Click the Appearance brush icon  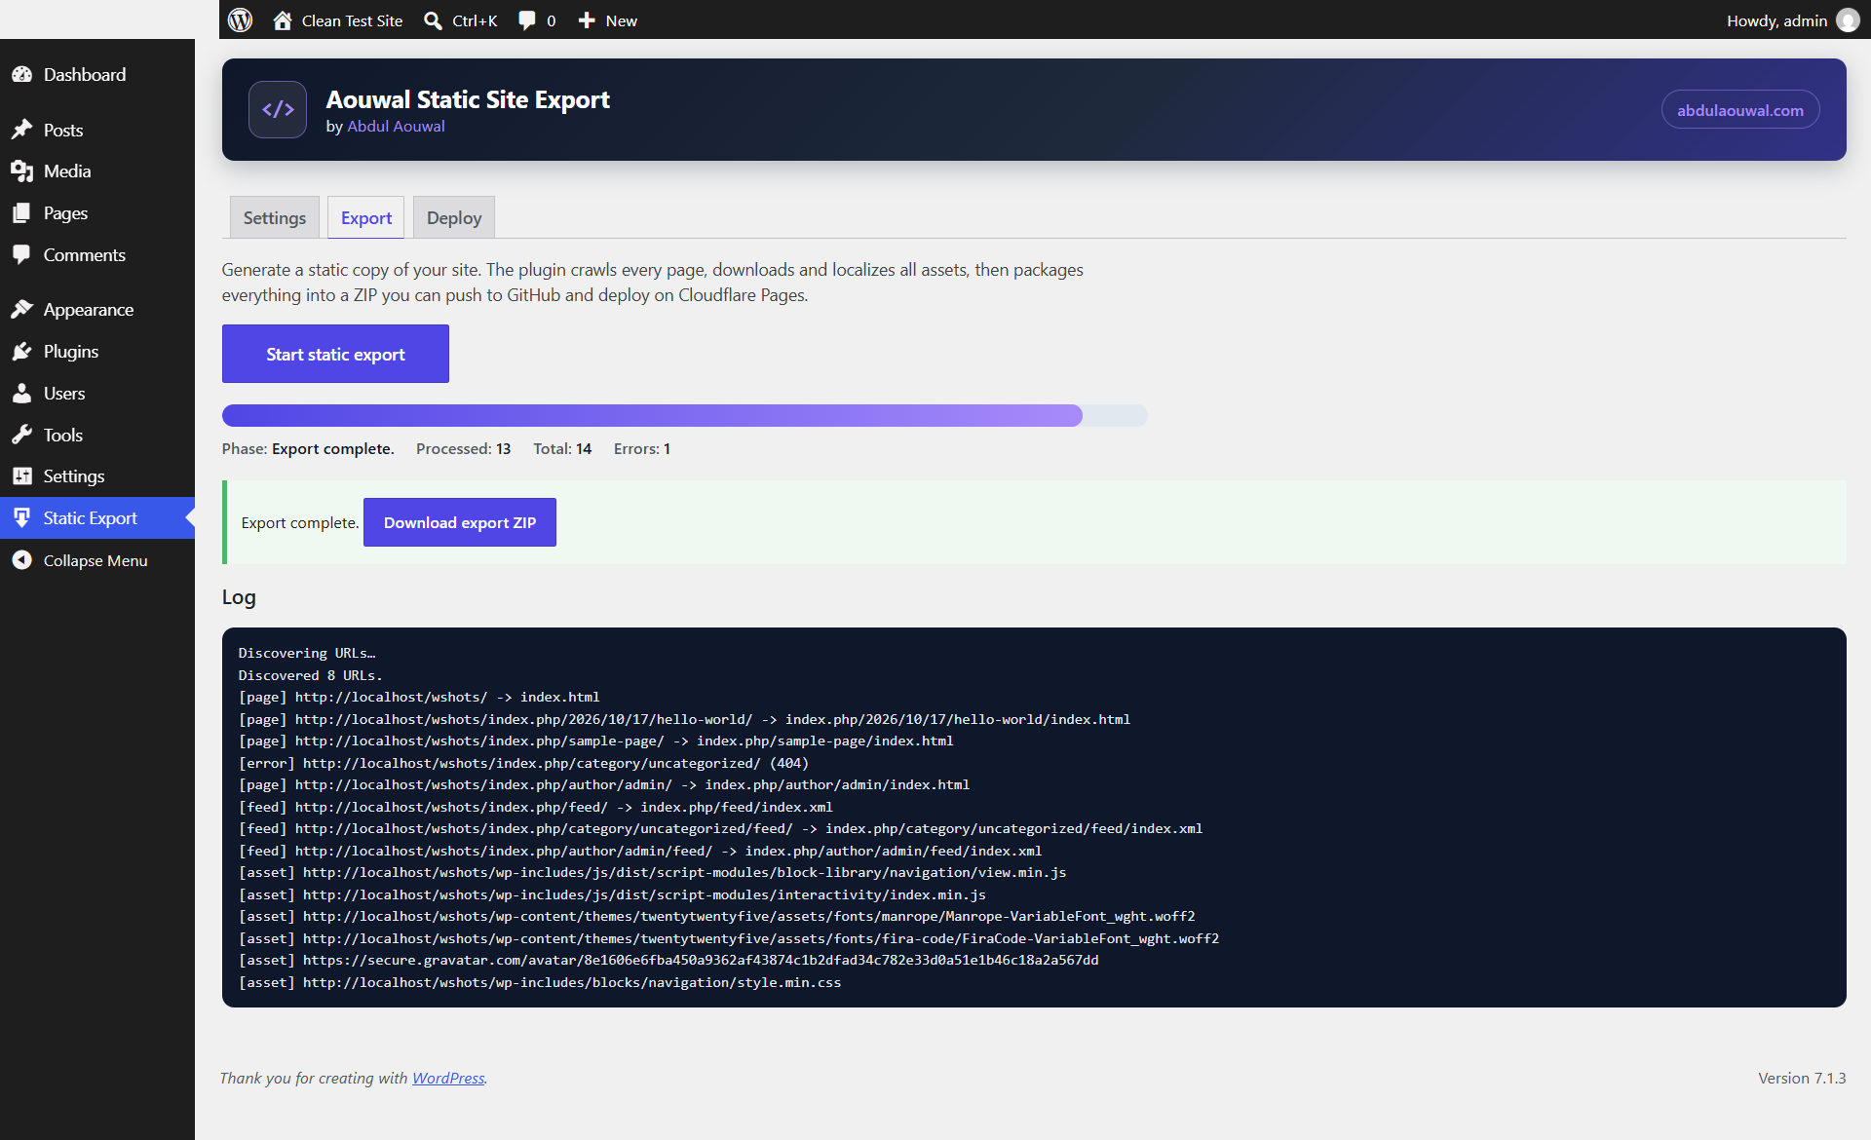(22, 310)
